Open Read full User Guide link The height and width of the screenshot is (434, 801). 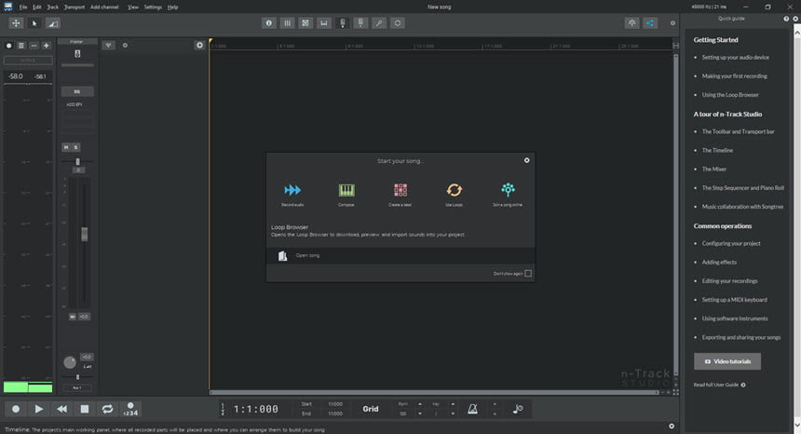click(719, 385)
